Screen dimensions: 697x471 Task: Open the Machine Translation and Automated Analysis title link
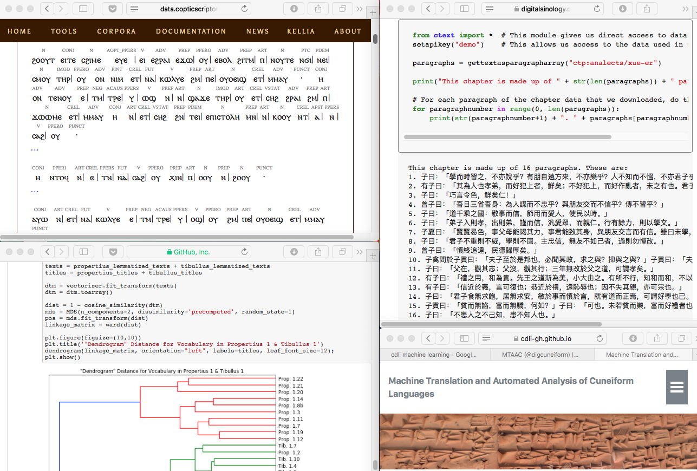click(511, 387)
